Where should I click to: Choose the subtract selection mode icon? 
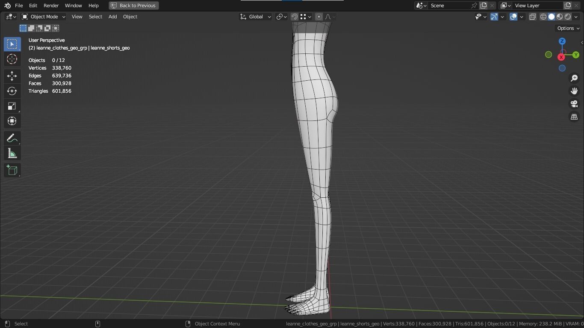39,28
